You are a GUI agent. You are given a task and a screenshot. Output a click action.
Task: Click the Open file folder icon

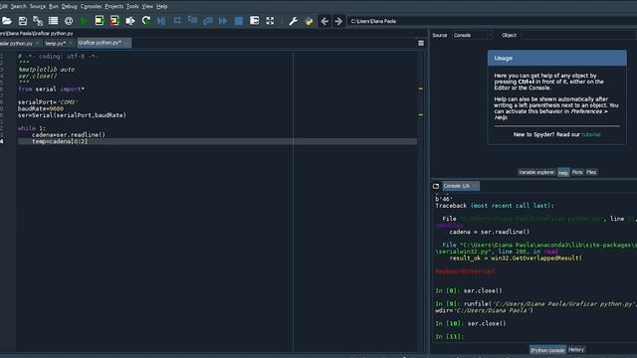pos(7,21)
